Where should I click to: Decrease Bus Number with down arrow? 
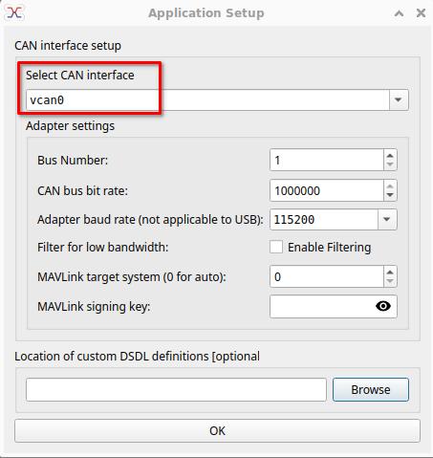(390, 164)
